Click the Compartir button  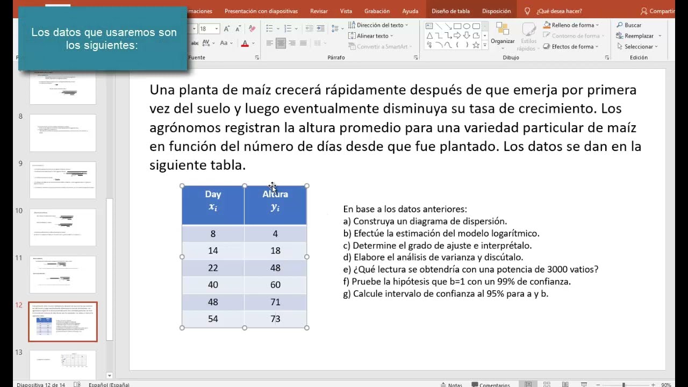tap(658, 11)
